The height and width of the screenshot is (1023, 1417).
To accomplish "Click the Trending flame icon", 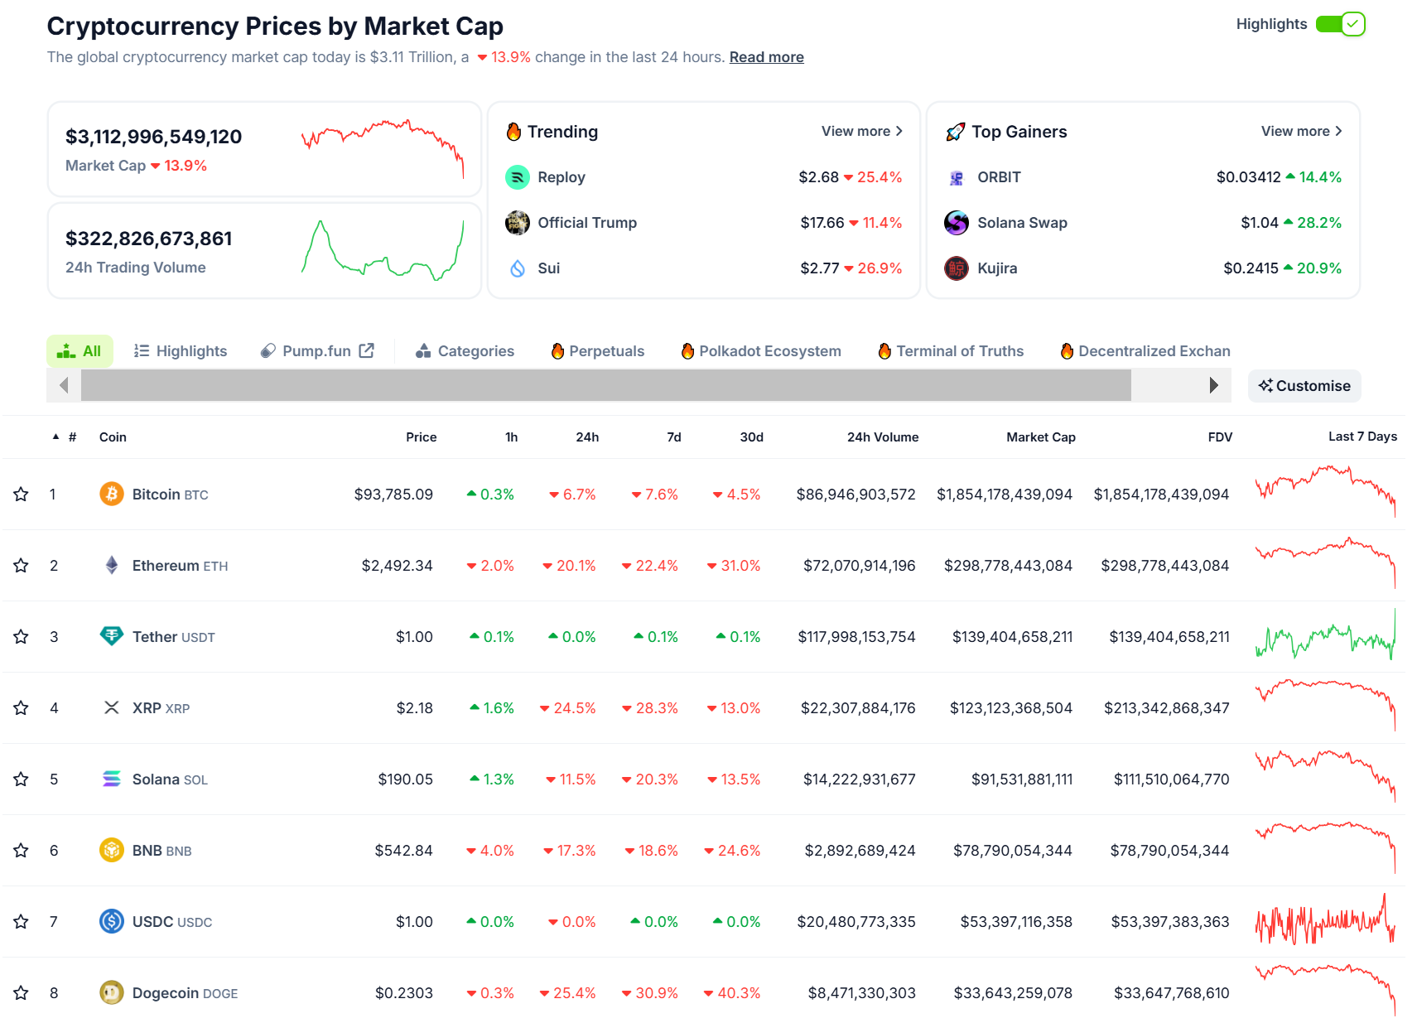I will pos(513,132).
